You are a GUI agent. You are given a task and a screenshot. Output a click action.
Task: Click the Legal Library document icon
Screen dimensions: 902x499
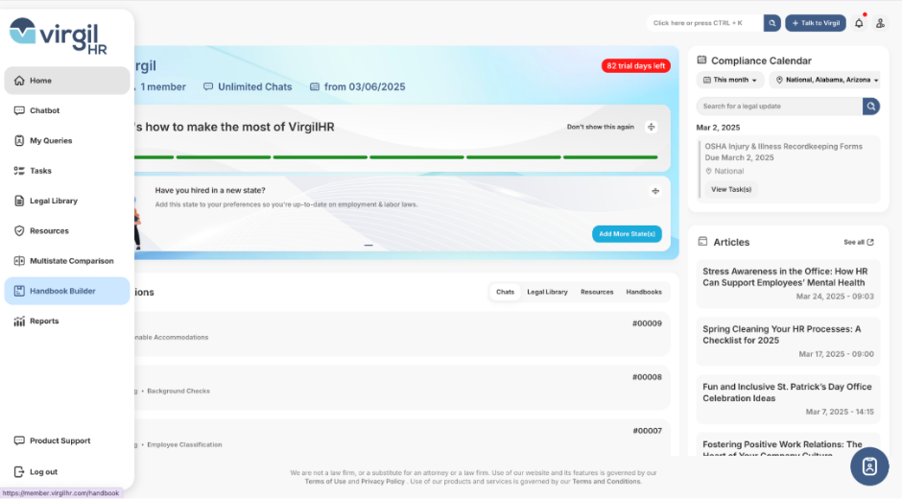[19, 201]
